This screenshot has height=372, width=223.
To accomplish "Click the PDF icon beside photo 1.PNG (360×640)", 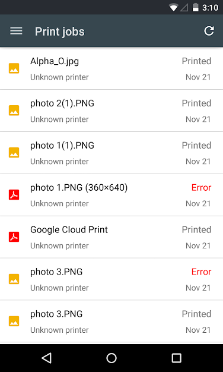I will click(x=14, y=195).
